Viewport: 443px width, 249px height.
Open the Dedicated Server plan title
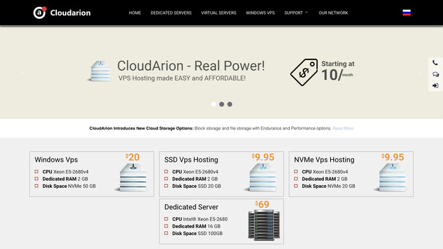(x=191, y=207)
